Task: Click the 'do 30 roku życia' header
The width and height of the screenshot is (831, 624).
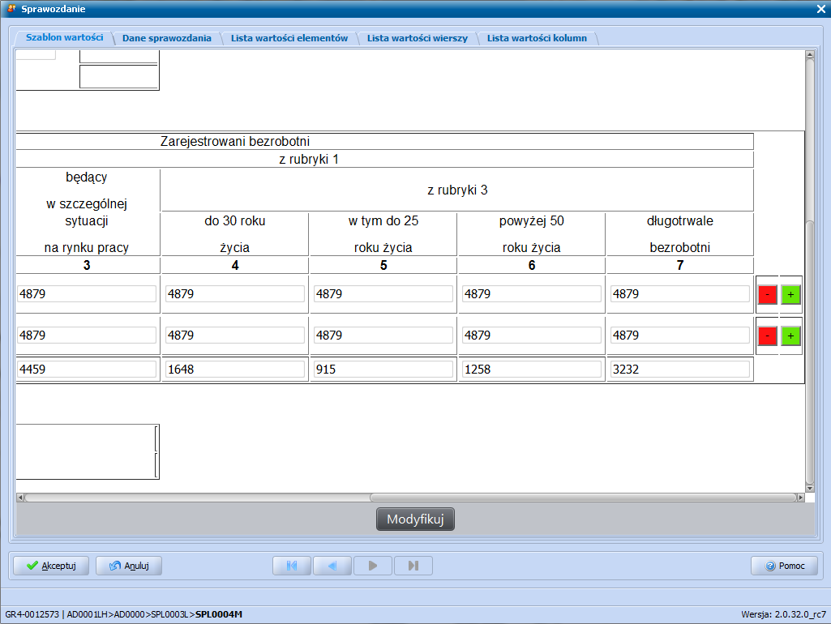Action: [235, 234]
